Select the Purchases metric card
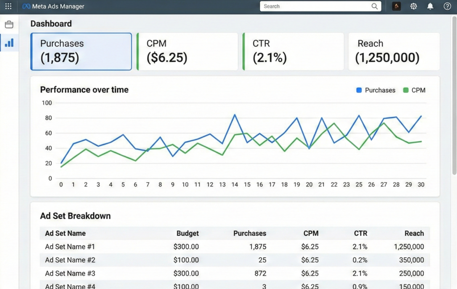Viewport: 457px width, 289px height. 80,50
